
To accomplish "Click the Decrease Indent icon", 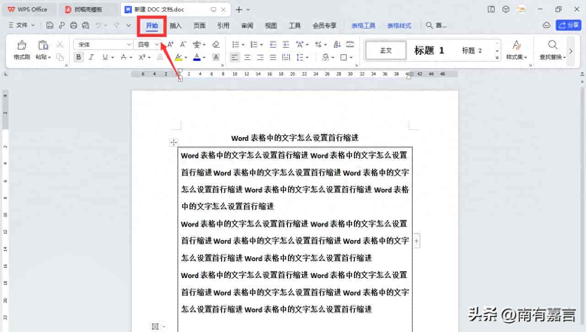I will point(273,44).
